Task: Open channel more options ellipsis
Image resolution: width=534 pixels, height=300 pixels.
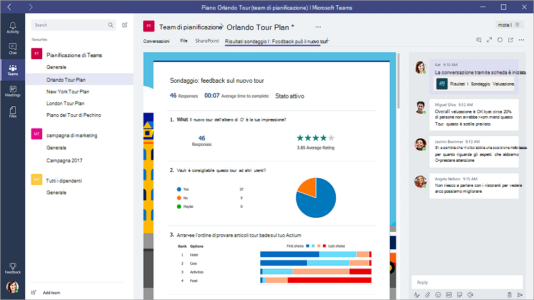Action: click(x=318, y=27)
